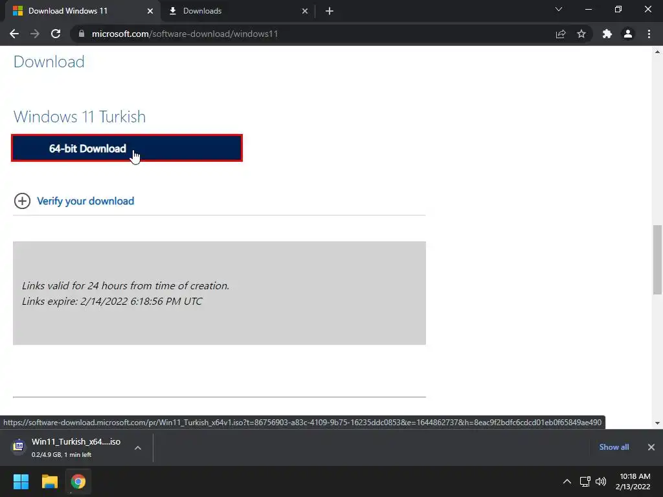This screenshot has height=497, width=663.
Task: Go back to the previous page
Action: 14,34
